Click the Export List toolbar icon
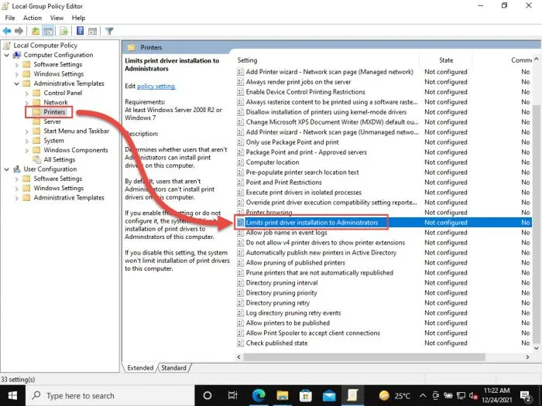This screenshot has height=406, width=542. (63, 31)
